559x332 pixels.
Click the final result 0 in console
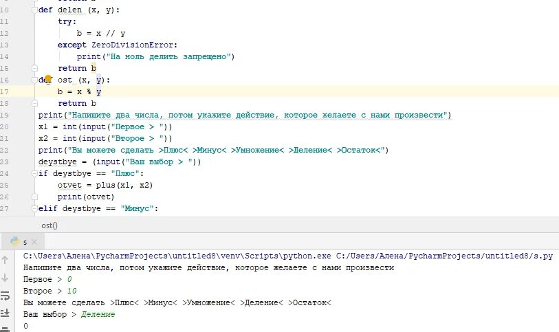[x=25, y=326]
